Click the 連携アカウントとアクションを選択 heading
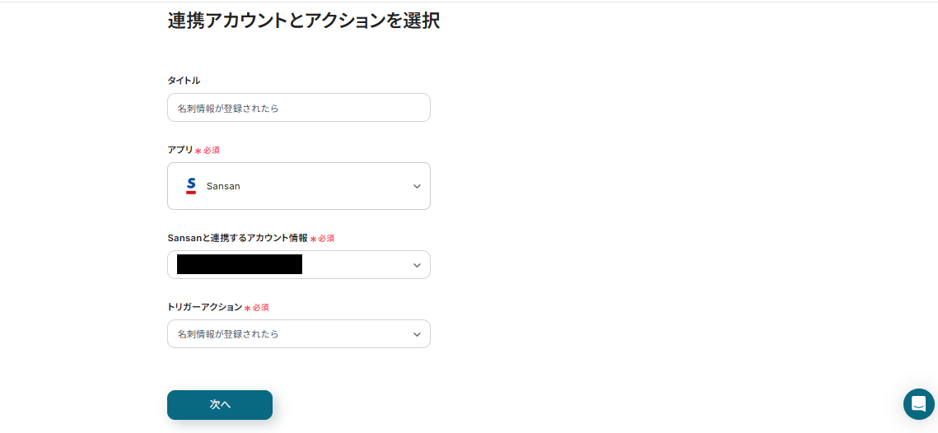 tap(303, 21)
